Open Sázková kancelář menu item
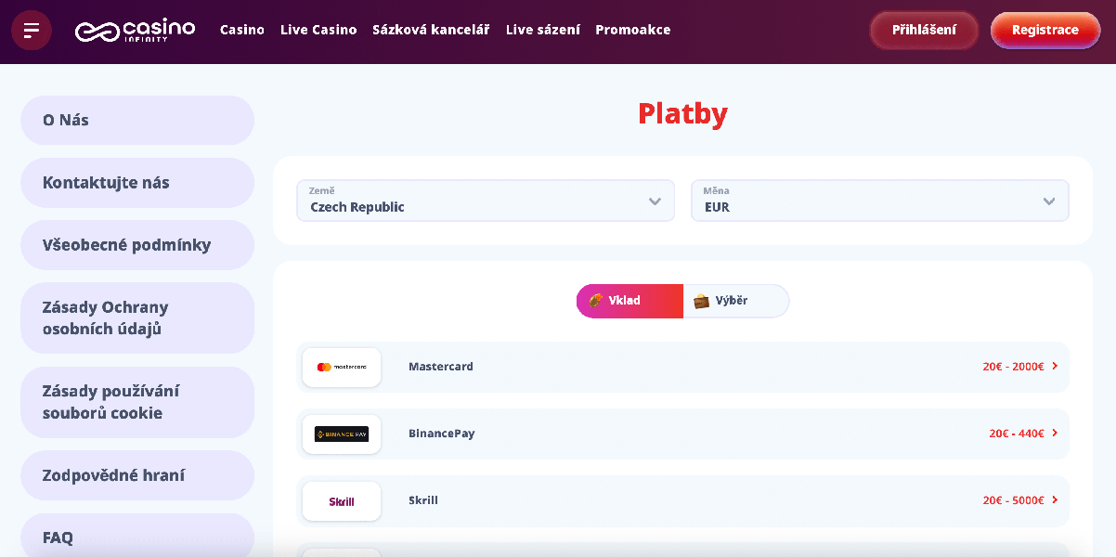The image size is (1116, 557). pos(431,30)
